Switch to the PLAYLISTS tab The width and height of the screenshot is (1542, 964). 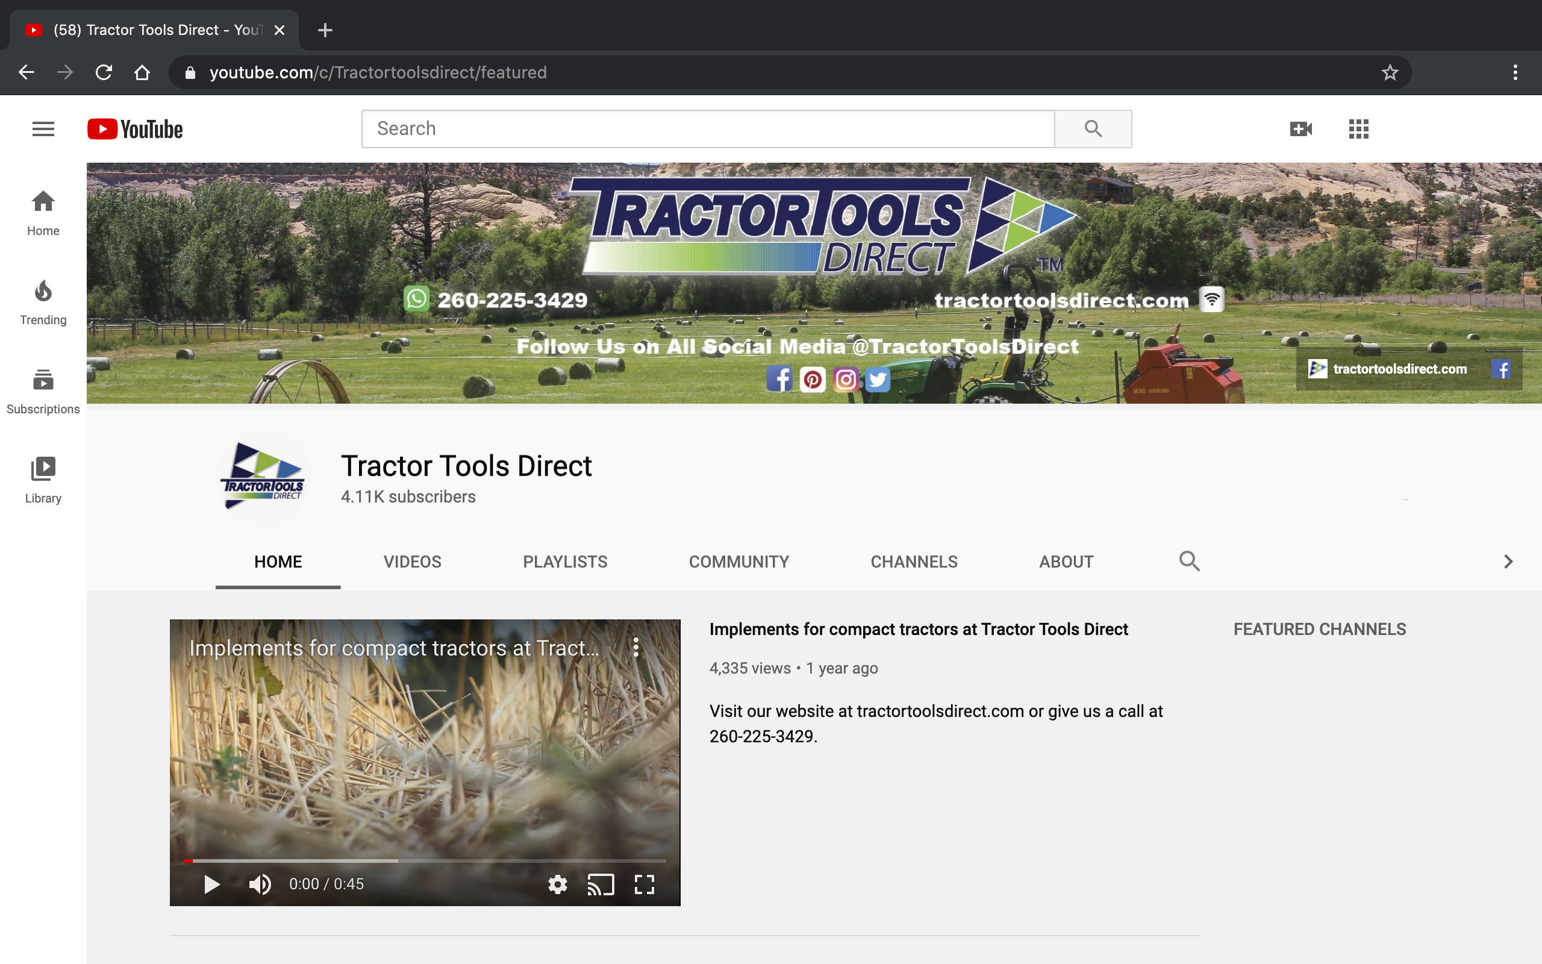click(565, 562)
